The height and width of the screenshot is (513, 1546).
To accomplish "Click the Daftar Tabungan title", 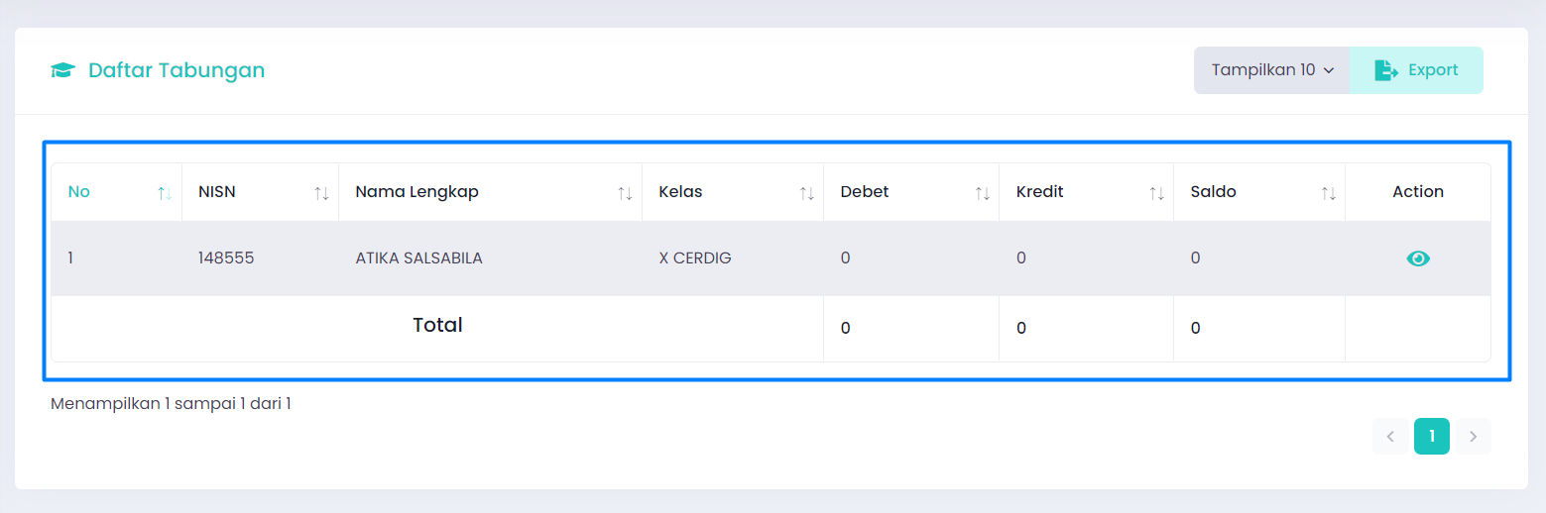I will pyautogui.click(x=177, y=70).
